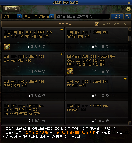Click favorite star on MP MAX +945 option
The width and height of the screenshot is (132, 143).
[125, 79]
